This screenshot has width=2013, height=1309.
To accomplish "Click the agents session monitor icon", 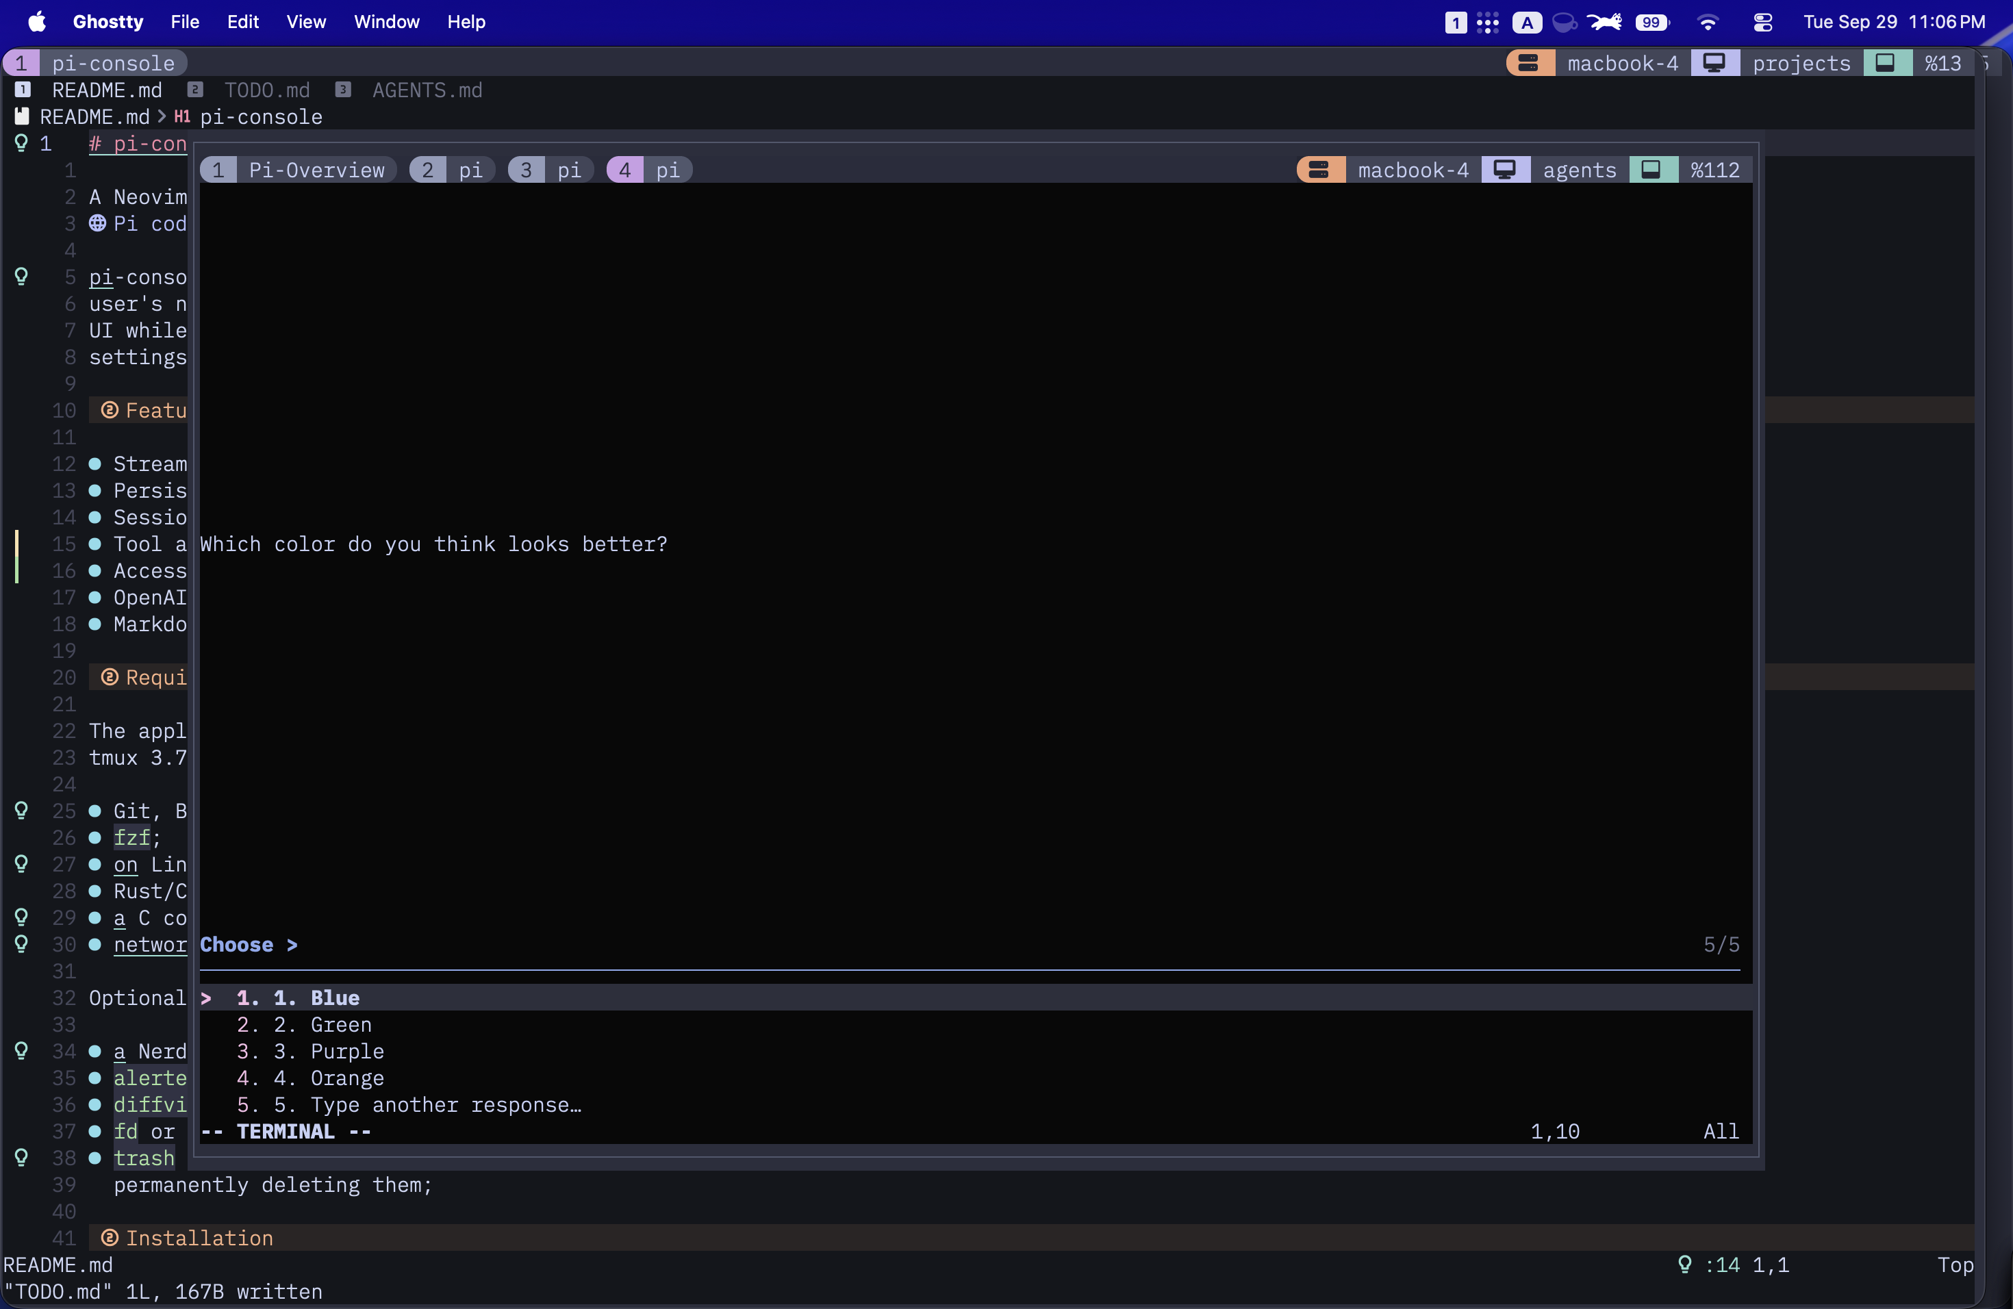I will pyautogui.click(x=1505, y=170).
